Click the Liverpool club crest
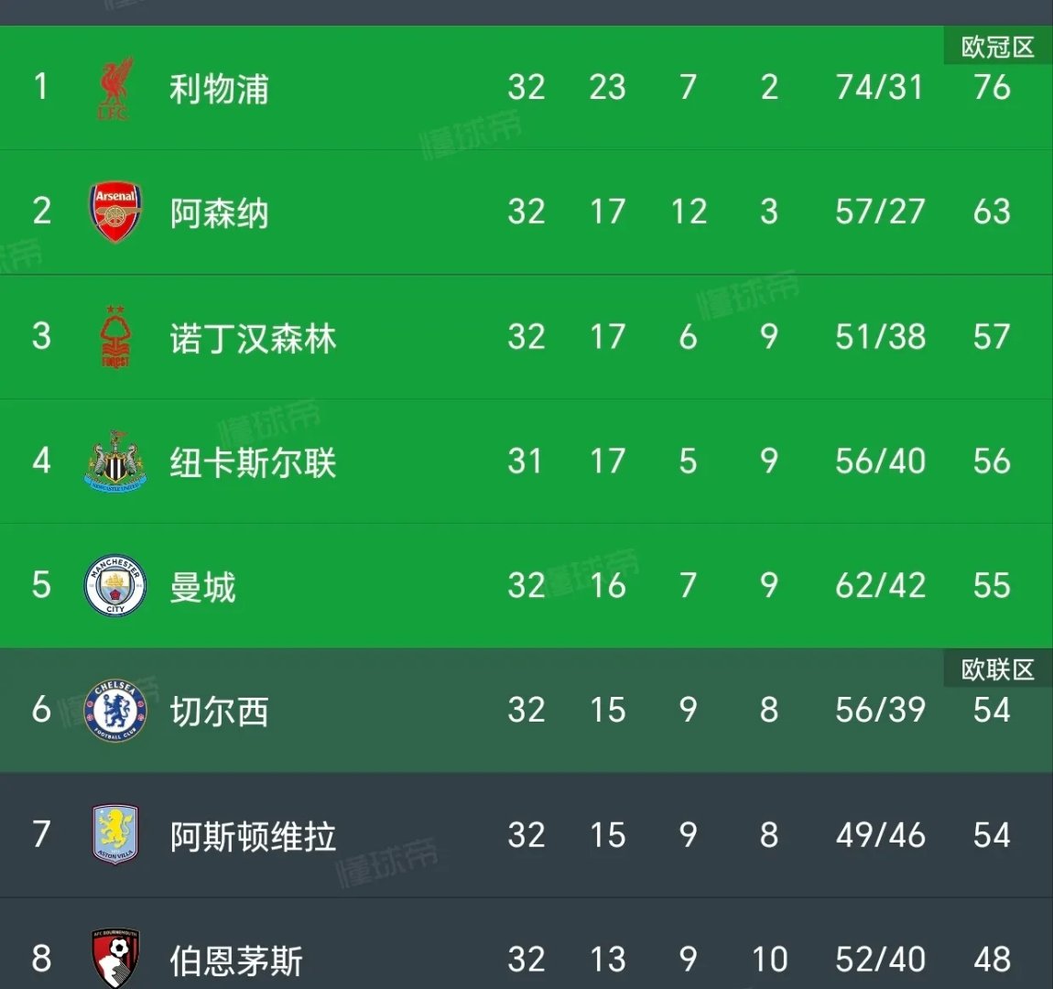 115,89
